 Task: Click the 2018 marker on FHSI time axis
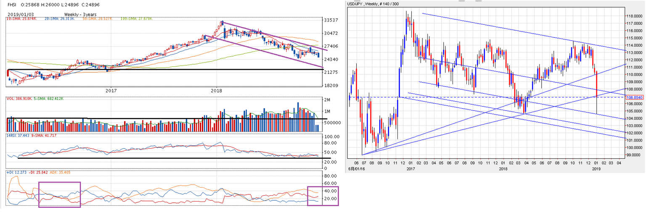(x=217, y=90)
